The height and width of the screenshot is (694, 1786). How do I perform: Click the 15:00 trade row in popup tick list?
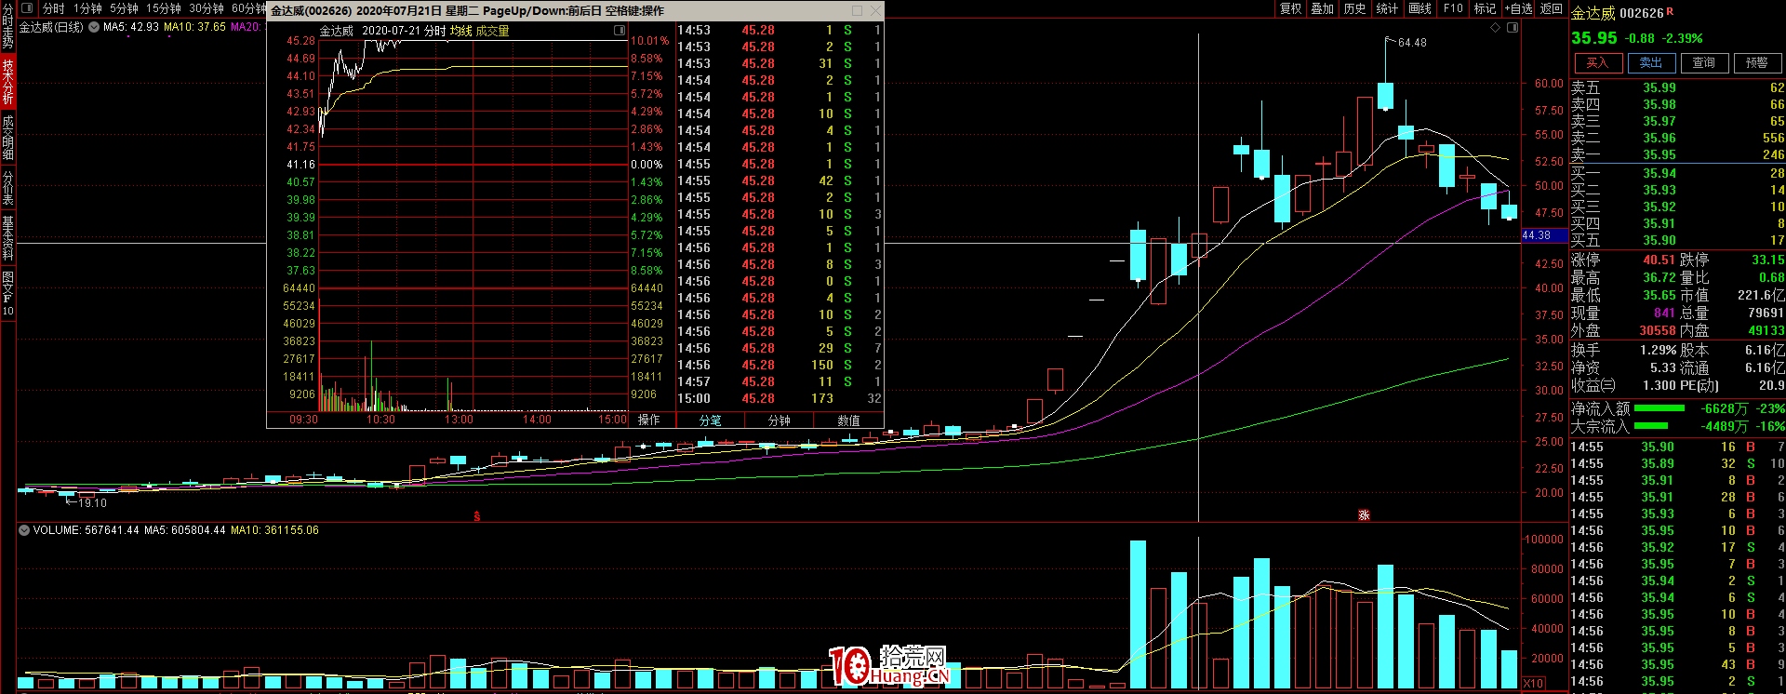780,399
